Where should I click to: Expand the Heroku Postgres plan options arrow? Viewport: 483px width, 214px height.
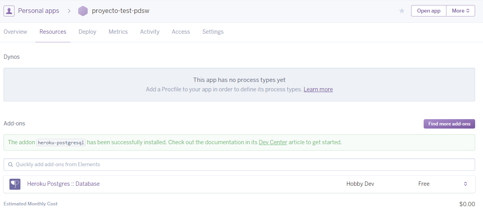tap(465, 184)
